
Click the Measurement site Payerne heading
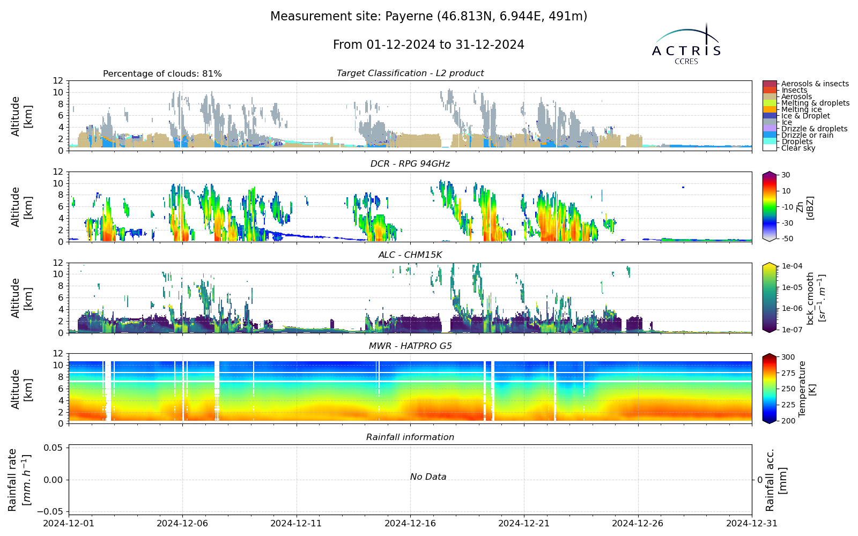(x=428, y=17)
